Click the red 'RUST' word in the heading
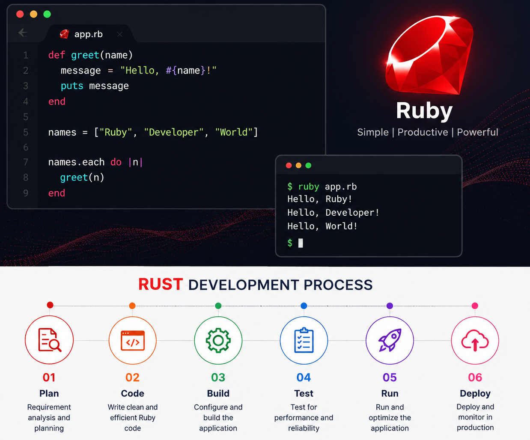The image size is (530, 440). click(x=161, y=285)
